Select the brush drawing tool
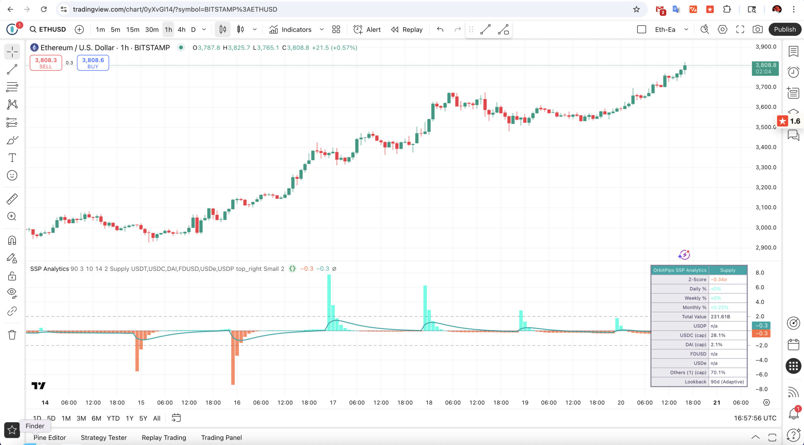Screen dimensions: 804x445 point(12,140)
